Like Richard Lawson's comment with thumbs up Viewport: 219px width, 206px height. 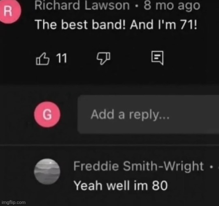point(42,59)
